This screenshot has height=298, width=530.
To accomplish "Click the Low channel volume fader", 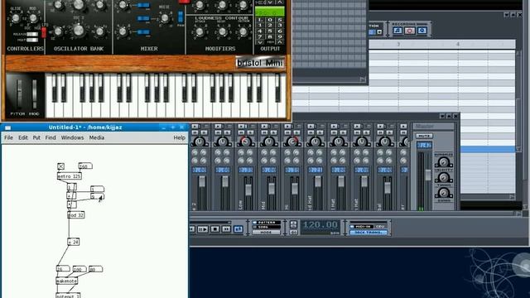I will click(x=248, y=190).
